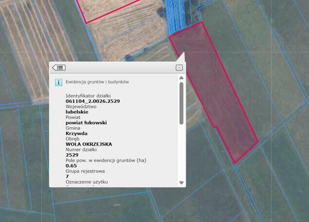Select the highlighted red parcel 2529 on map
Image resolution: width=309 pixels, height=222 pixels.
pyautogui.click(x=221, y=98)
